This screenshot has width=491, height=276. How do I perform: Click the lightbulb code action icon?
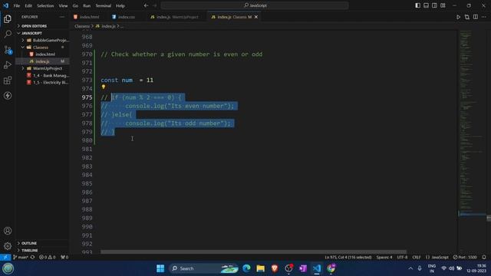(x=104, y=87)
